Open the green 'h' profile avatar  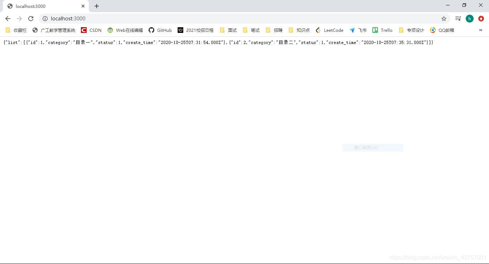tap(470, 19)
